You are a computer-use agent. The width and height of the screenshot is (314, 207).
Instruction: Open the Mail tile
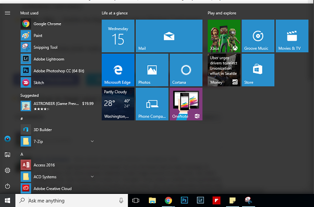click(x=169, y=36)
